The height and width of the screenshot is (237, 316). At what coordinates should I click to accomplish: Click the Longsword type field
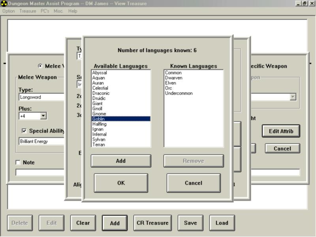tap(41, 97)
